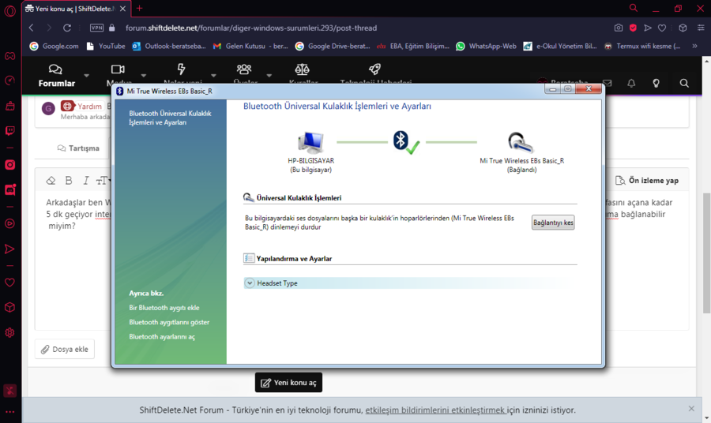Open the player icon in Opera sidebar
711x423 pixels.
point(10,223)
